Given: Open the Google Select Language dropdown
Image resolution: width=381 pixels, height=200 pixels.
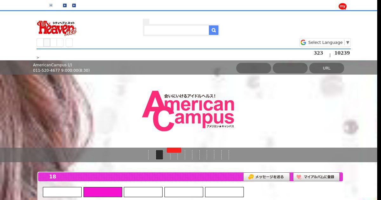Looking at the screenshot, I should [x=325, y=43].
